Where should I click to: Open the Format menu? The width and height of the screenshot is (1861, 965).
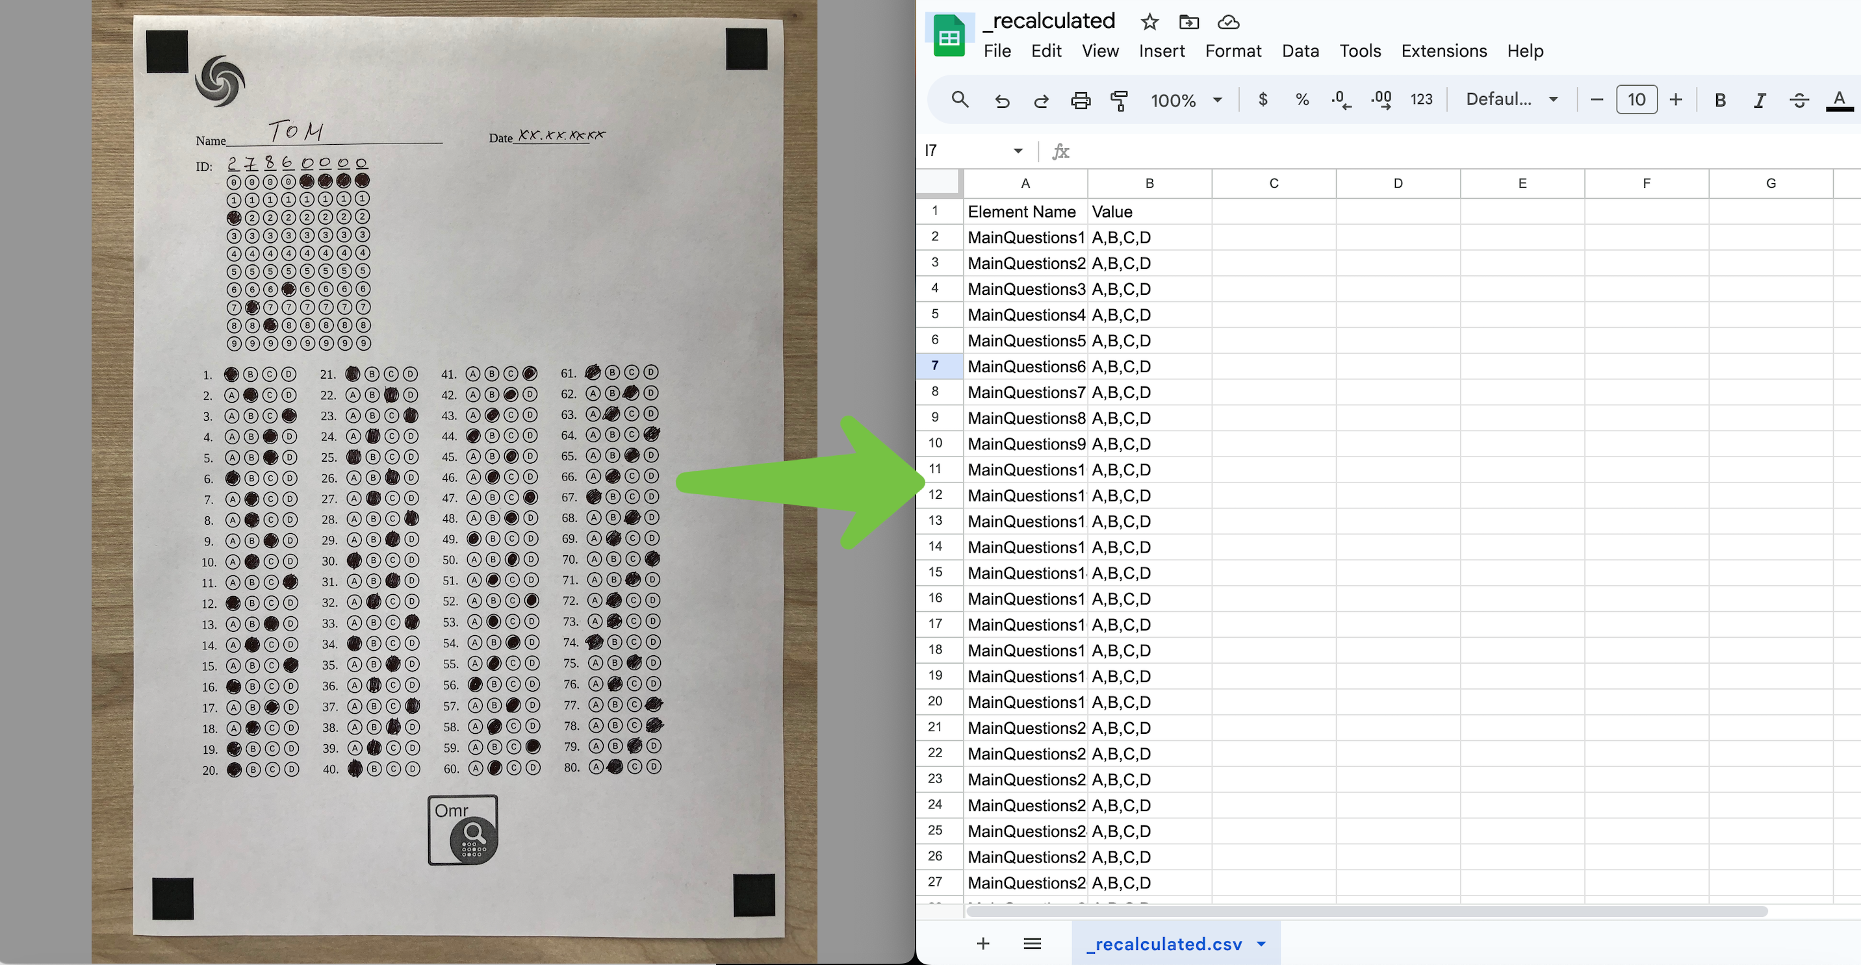point(1232,51)
